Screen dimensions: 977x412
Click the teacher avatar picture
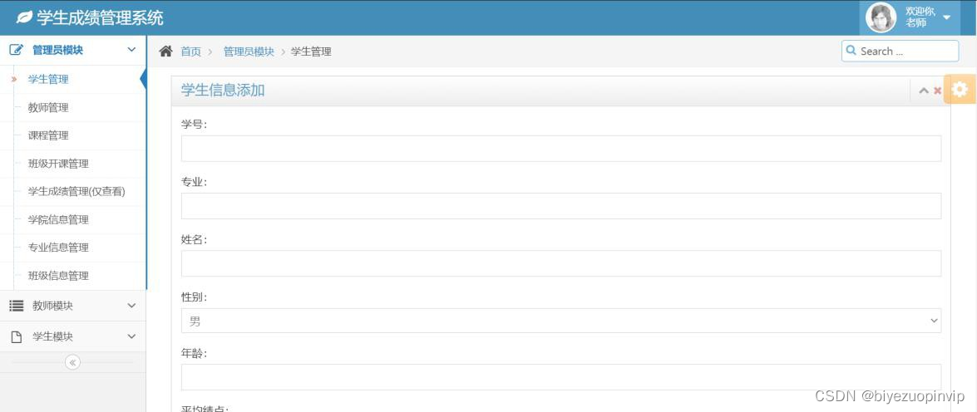[881, 17]
